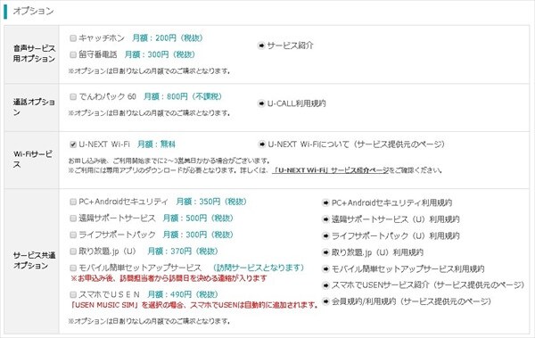Click the price text 月額：500円（税抜）

click(198, 218)
